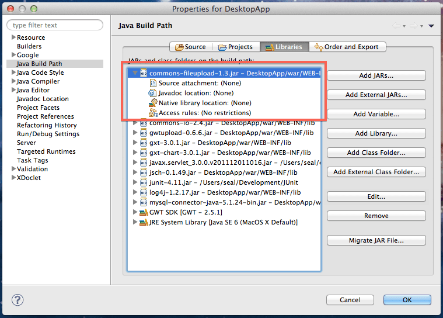Click the Add Variable... button
Viewport: 443px width, 318px height.
(376, 114)
